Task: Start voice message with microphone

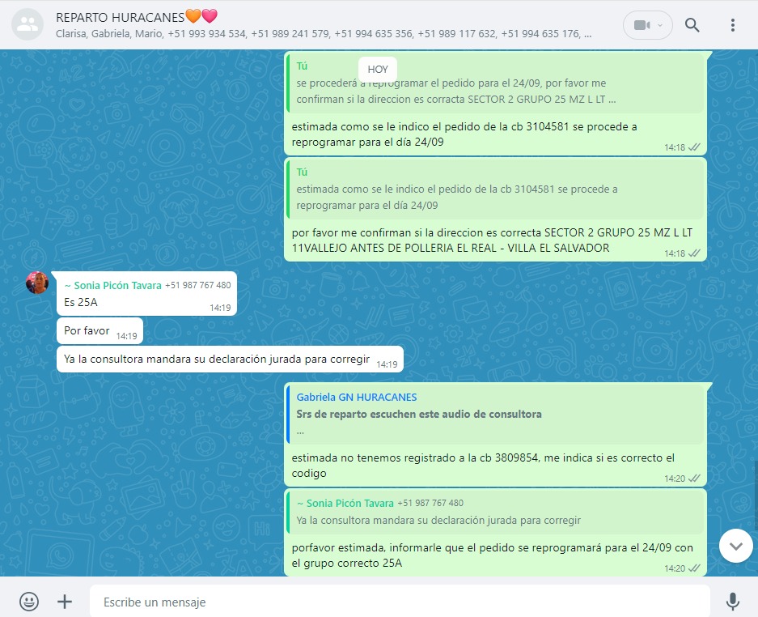Action: (x=732, y=602)
